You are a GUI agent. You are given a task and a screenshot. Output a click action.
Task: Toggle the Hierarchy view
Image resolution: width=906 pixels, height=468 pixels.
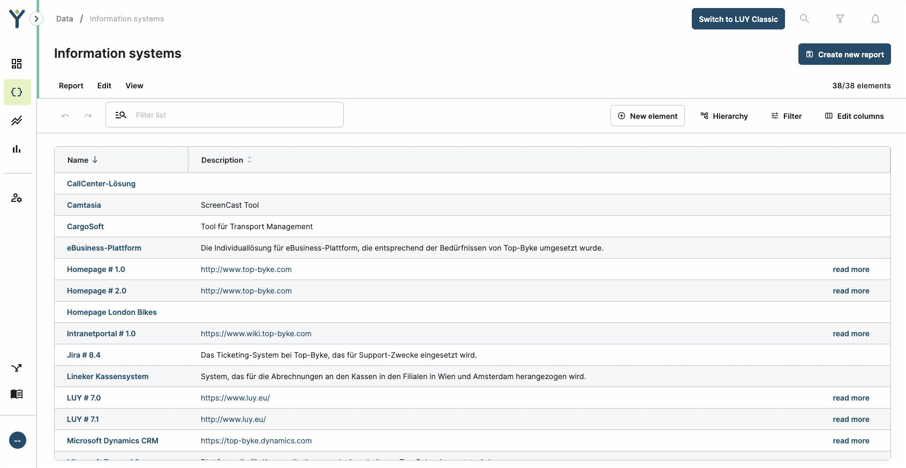coord(724,116)
